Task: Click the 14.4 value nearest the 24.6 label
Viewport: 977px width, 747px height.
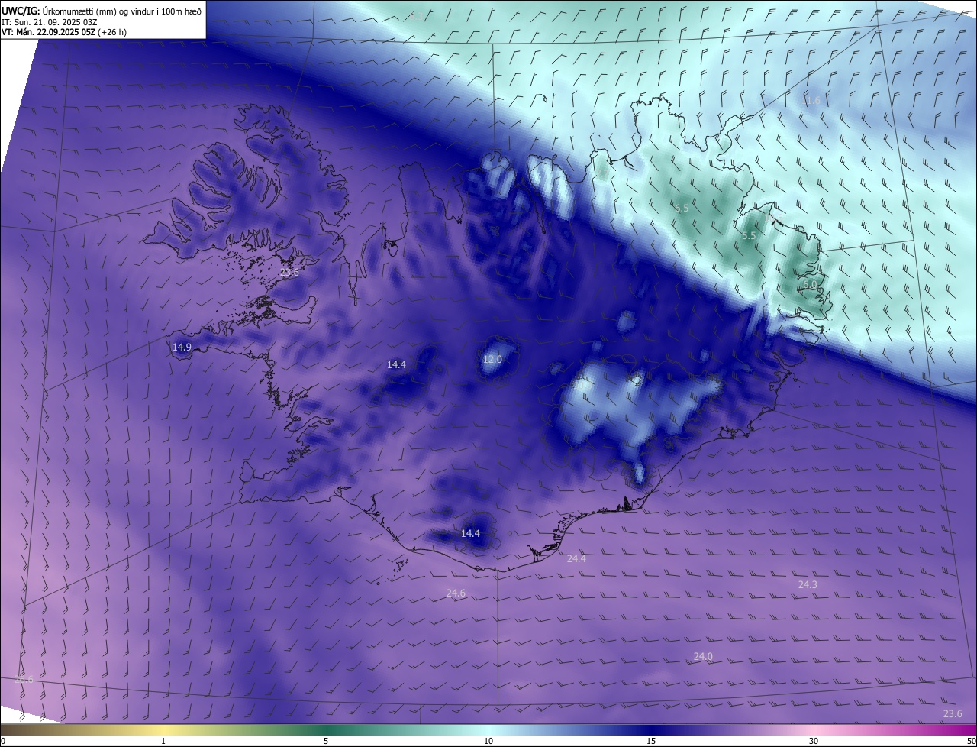Action: pos(471,533)
